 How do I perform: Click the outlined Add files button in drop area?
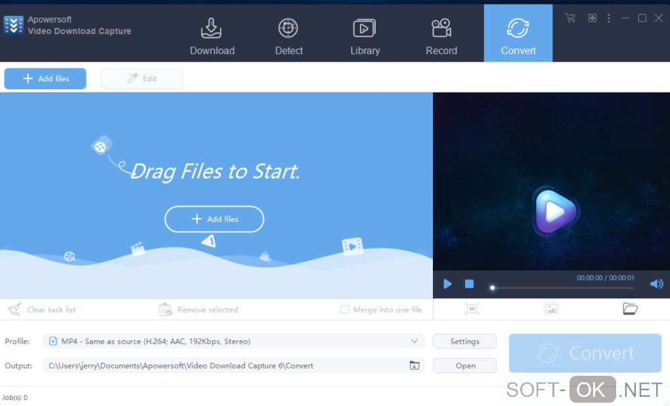click(214, 219)
